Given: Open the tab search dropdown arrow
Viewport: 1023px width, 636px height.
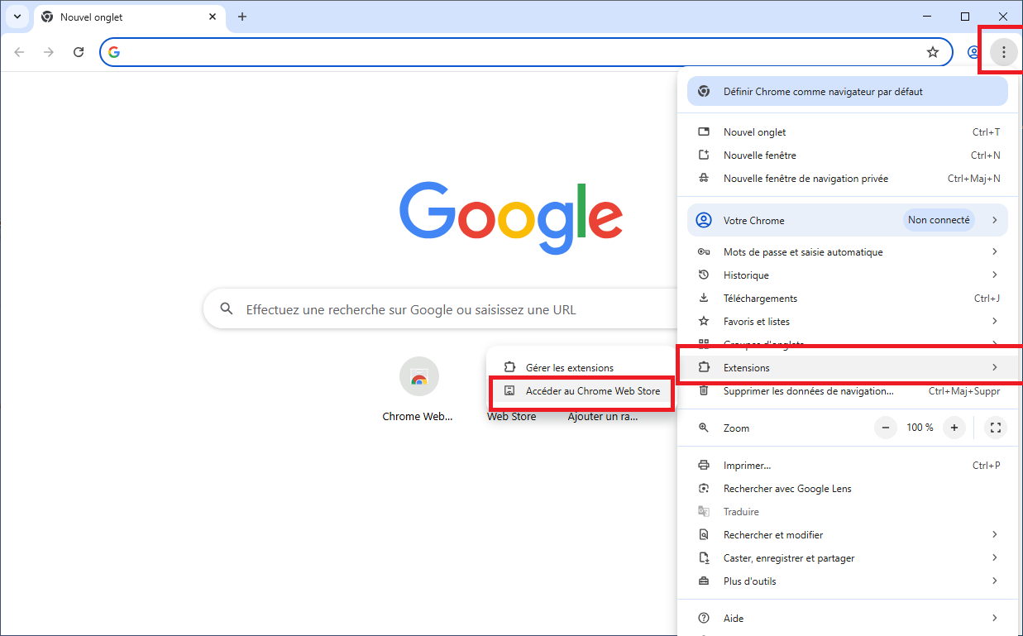Looking at the screenshot, I should [x=17, y=17].
